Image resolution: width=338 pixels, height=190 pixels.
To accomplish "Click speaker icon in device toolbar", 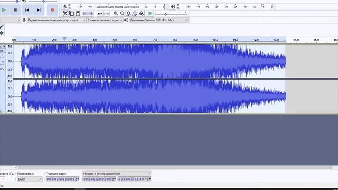I will 126,20.
